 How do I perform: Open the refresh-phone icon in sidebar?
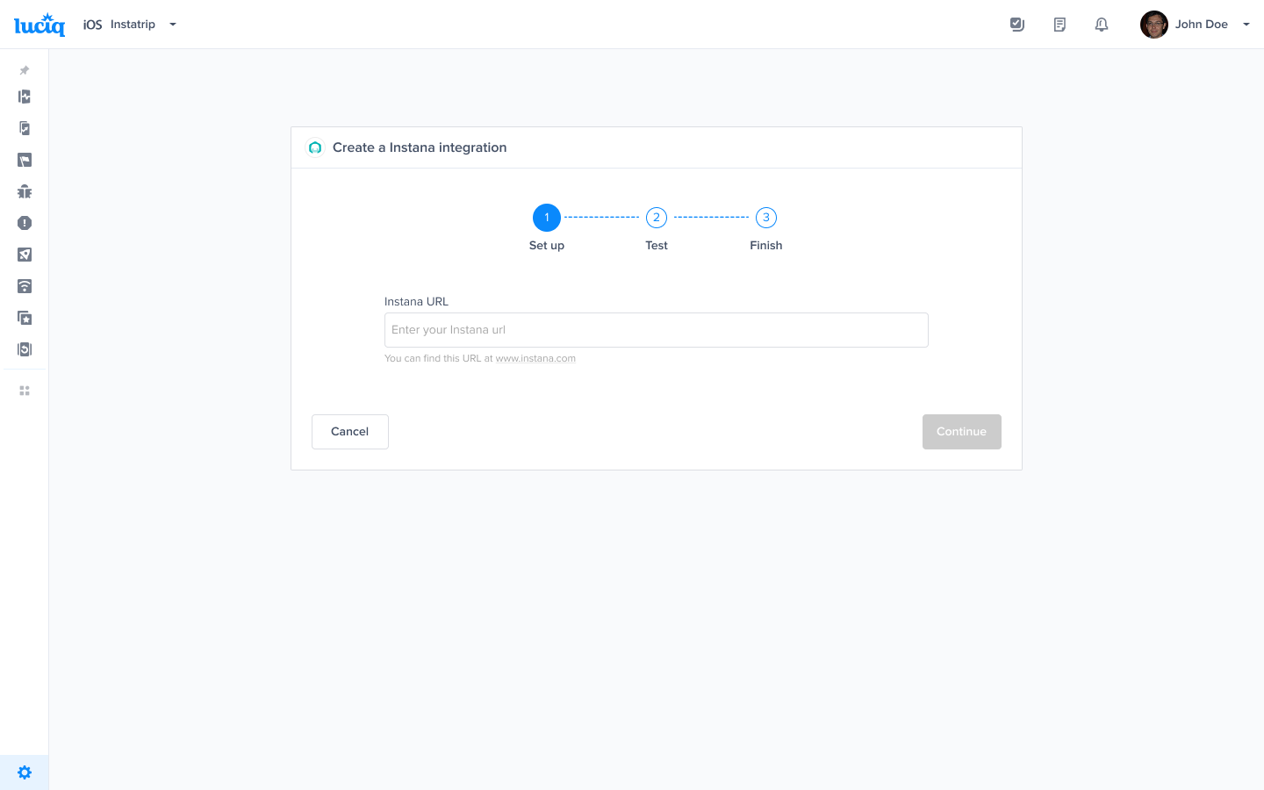[x=25, y=349]
